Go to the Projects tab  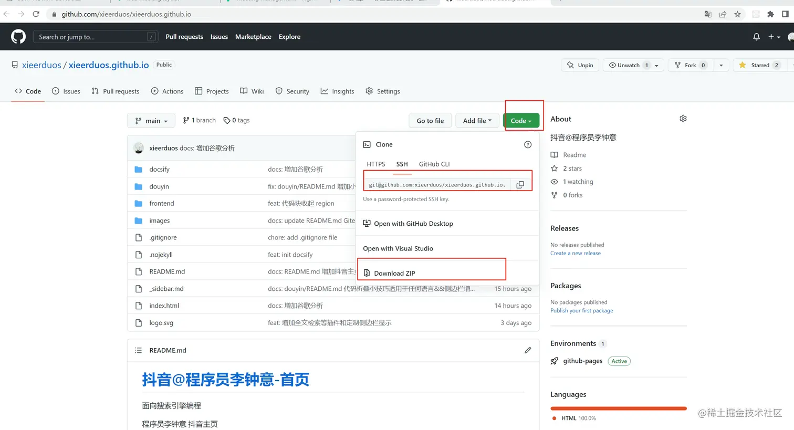212,91
